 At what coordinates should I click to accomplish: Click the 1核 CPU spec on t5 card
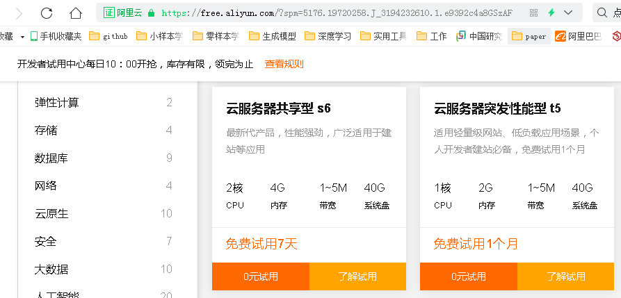pyautogui.click(x=443, y=196)
